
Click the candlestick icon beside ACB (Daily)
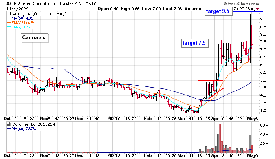[x=9, y=14]
